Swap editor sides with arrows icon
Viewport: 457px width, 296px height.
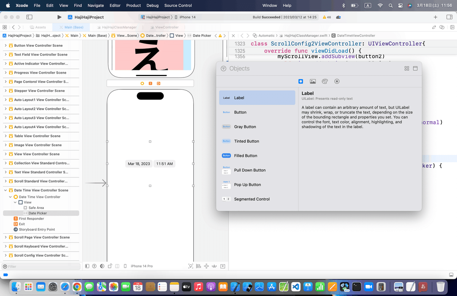click(x=434, y=27)
